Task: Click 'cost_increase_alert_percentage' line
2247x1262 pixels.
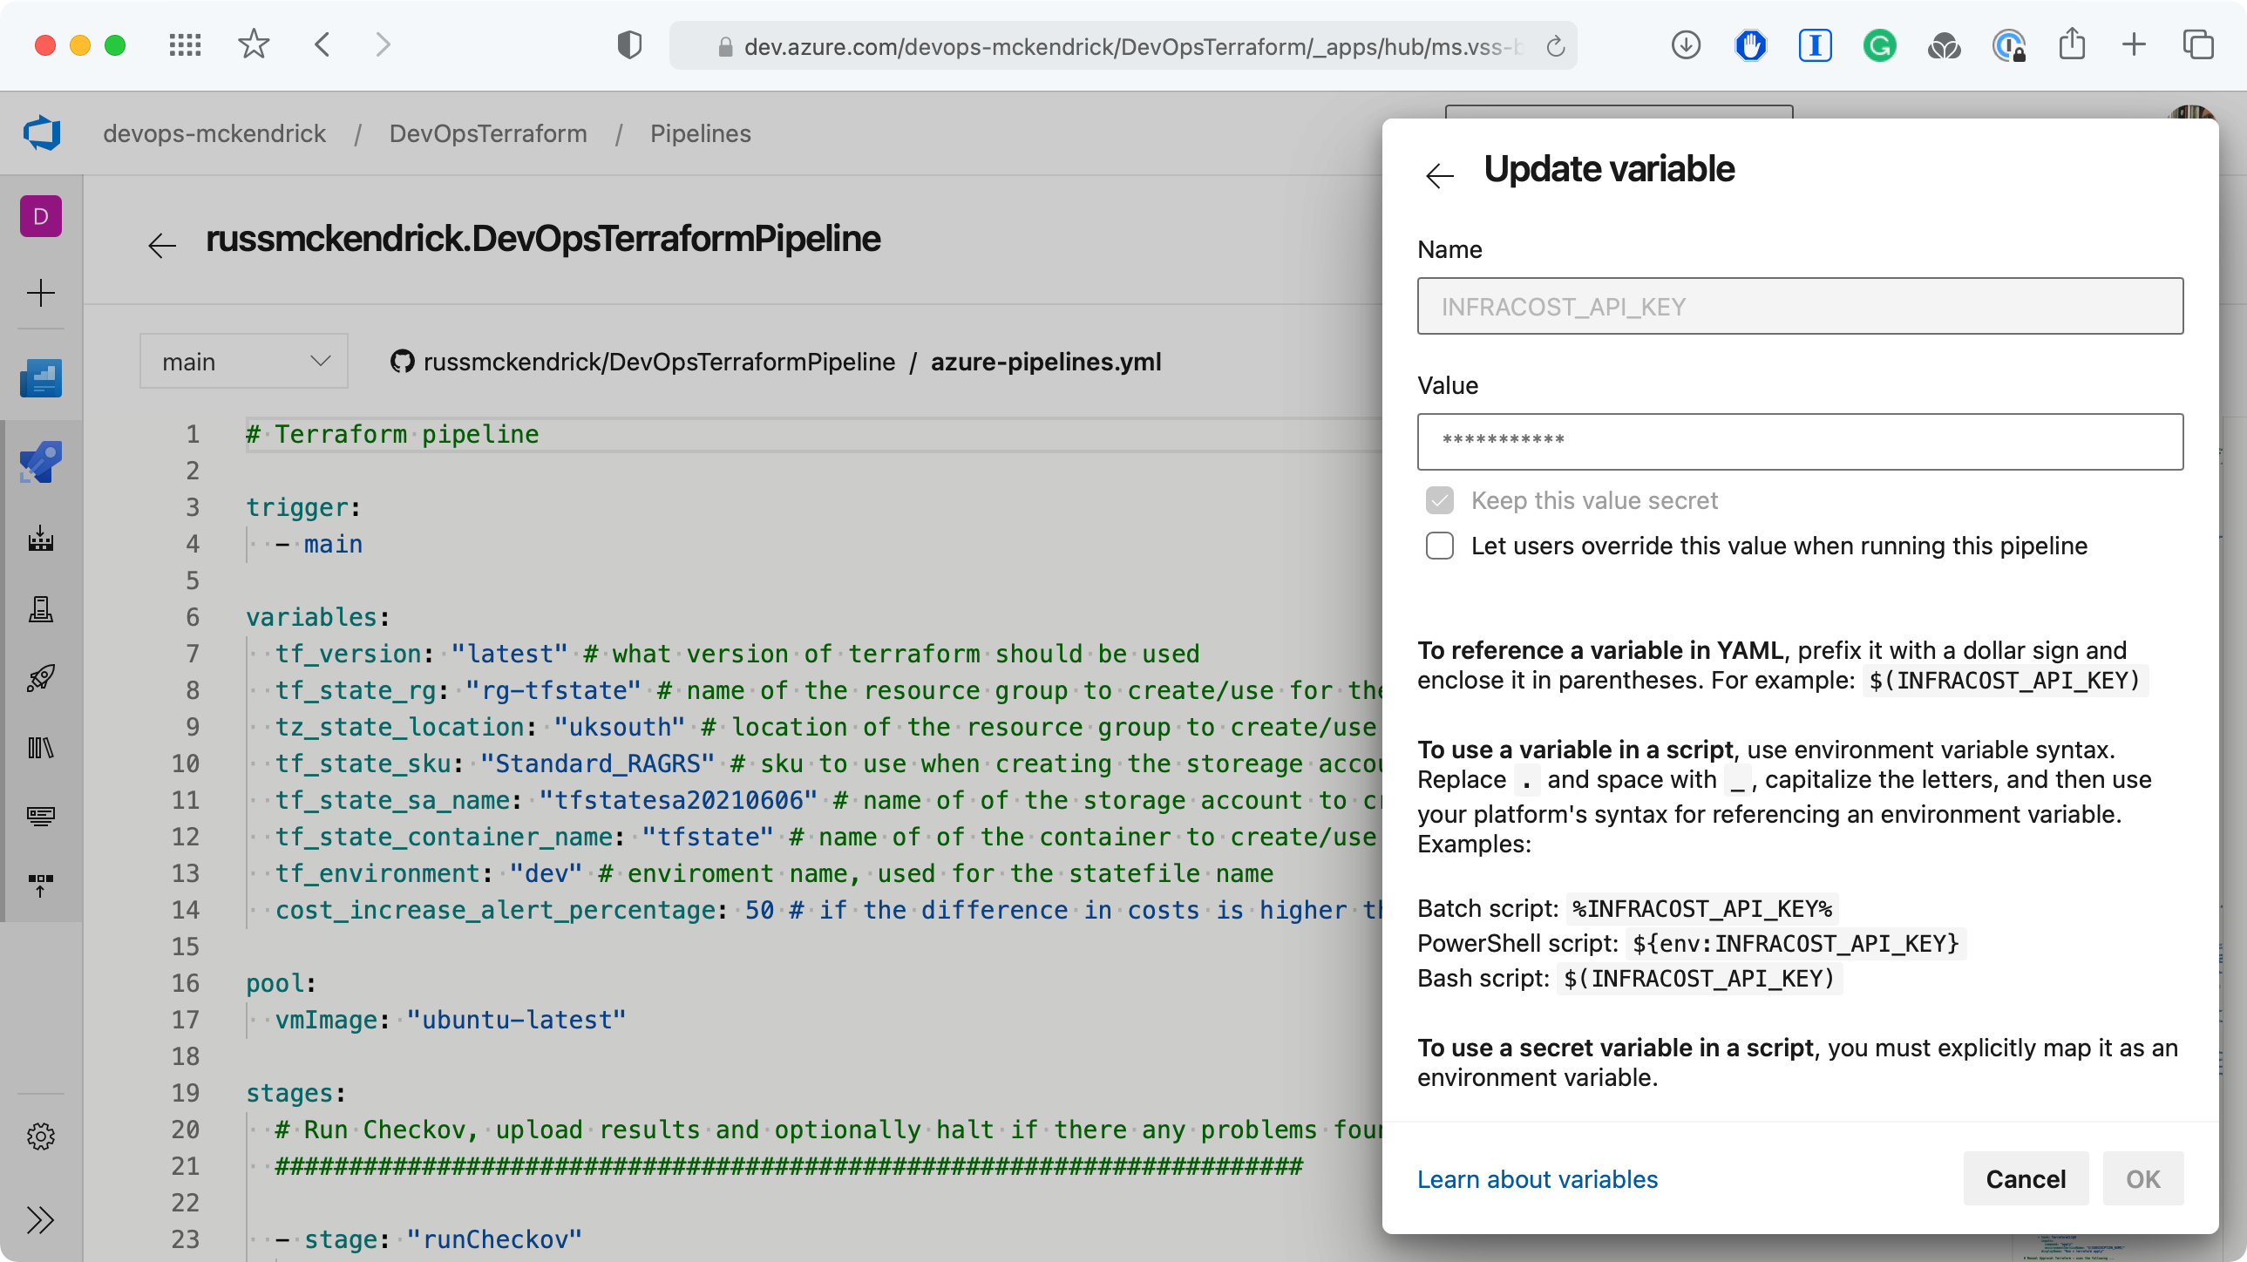Action: click(829, 910)
